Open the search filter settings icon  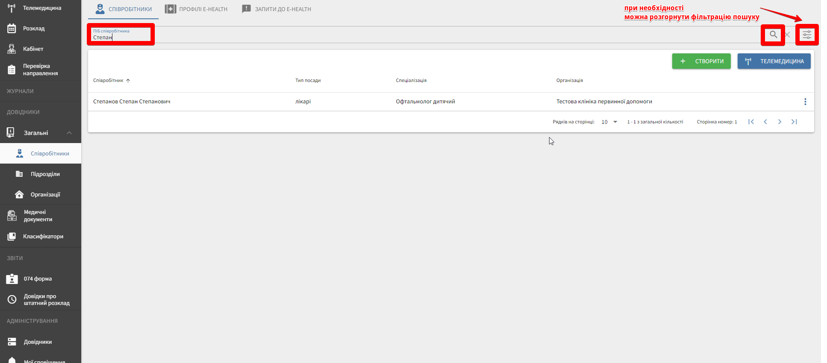tap(807, 35)
